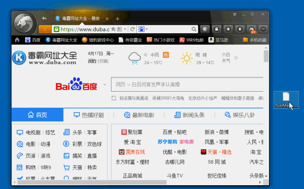Screen dimensions: 304x189
Task: Click the magnifier search icon in toolbar
Action: (194, 29)
